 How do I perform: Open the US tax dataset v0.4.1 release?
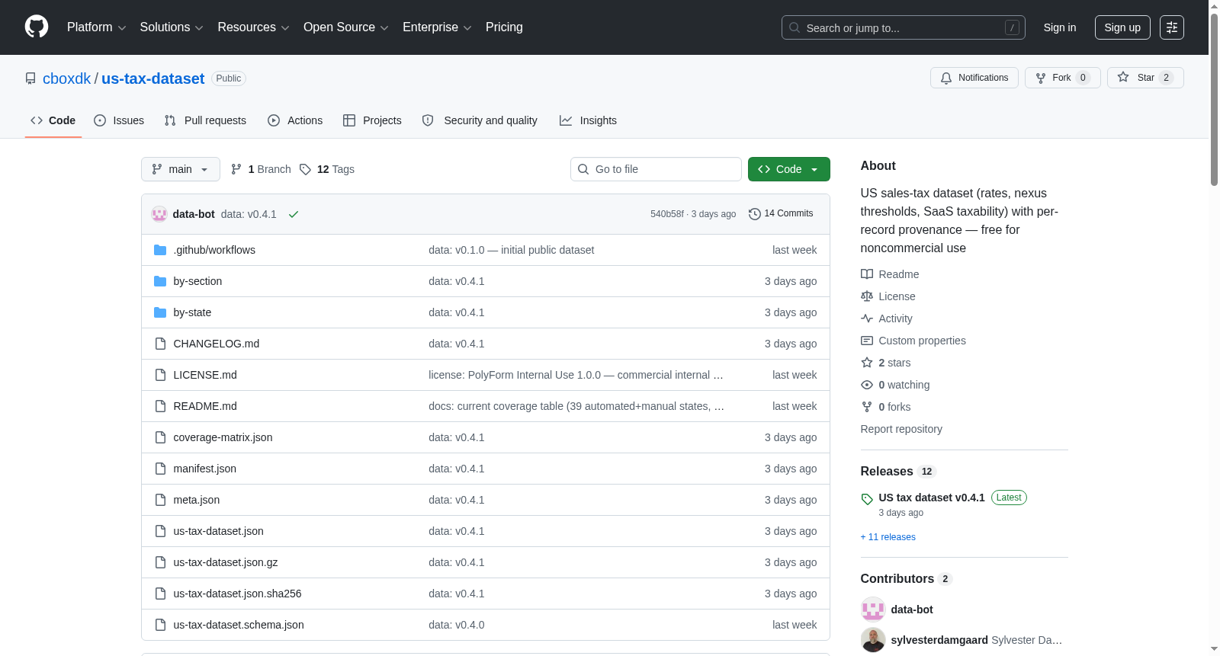(932, 498)
